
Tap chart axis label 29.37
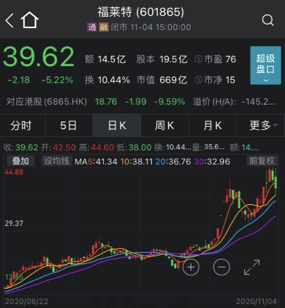pos(14,223)
